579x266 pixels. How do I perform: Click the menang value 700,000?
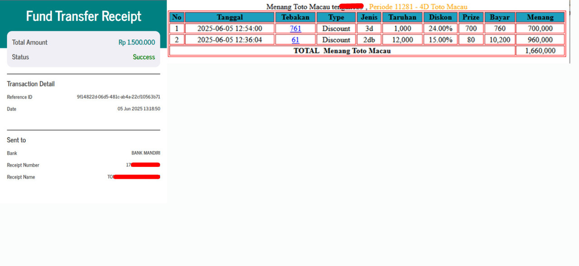[x=540, y=28]
